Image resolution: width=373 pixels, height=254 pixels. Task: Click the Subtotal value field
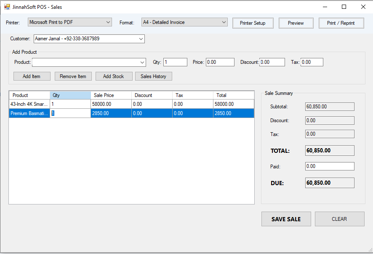pos(330,107)
